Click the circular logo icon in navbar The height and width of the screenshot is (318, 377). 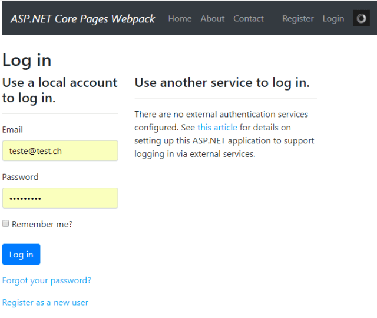361,18
